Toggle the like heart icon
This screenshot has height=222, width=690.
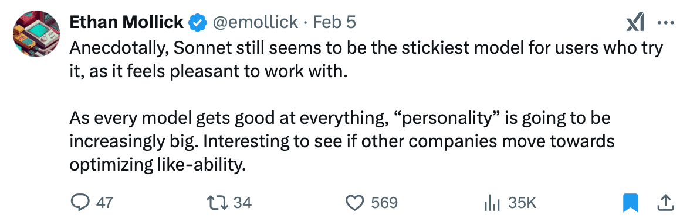[355, 202]
